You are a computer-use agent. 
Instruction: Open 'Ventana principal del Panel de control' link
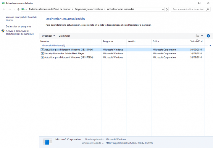(x=21, y=19)
